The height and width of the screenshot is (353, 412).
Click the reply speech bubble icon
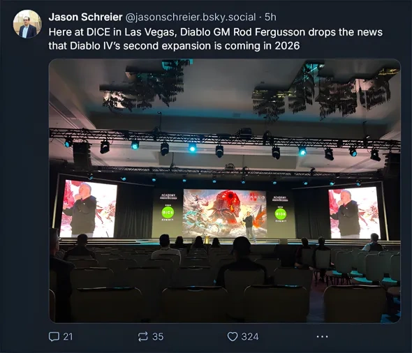(54, 336)
